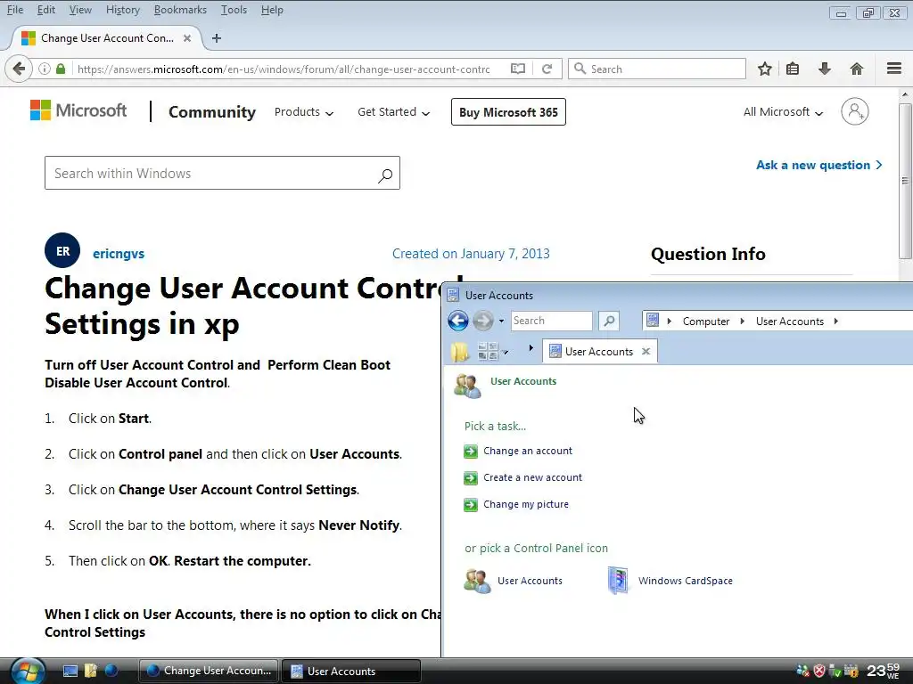Click the ER user avatar circle

pos(62,250)
